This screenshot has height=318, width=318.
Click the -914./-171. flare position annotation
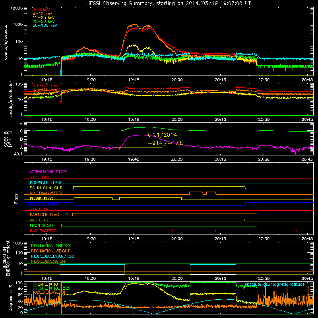point(166,143)
